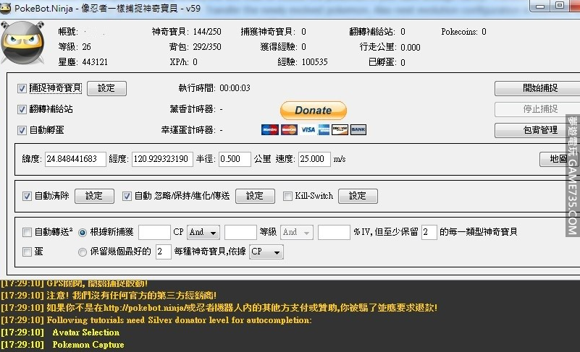Toggle the 捕捉神奇寶貝 checkbox
The height and width of the screenshot is (352, 580).
tap(22, 88)
